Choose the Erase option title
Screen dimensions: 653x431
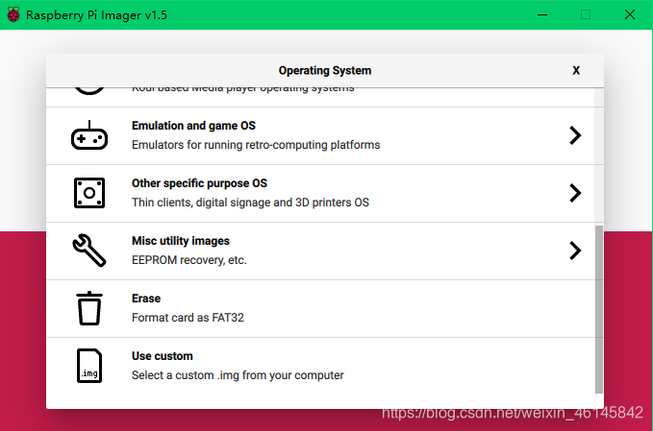pos(146,299)
